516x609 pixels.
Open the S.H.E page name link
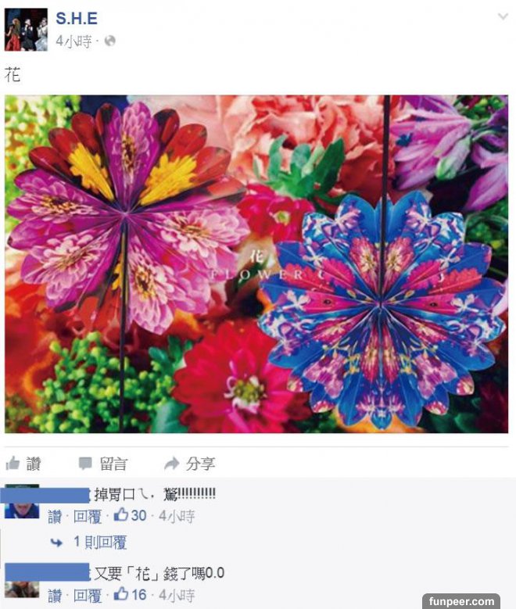tap(77, 18)
